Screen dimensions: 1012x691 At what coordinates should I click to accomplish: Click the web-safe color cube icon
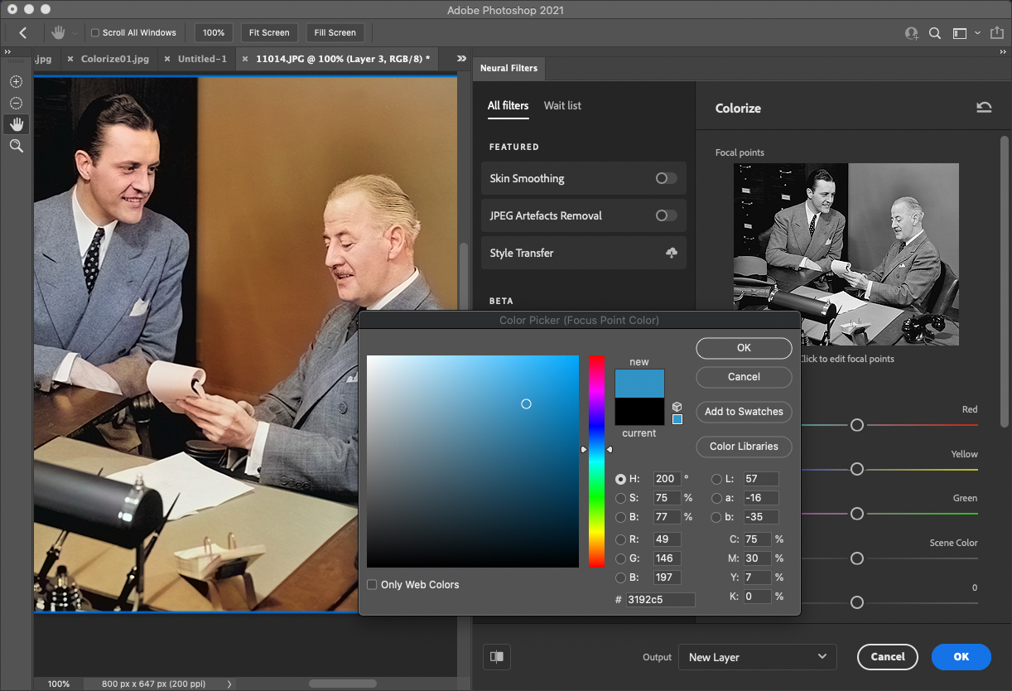click(677, 407)
